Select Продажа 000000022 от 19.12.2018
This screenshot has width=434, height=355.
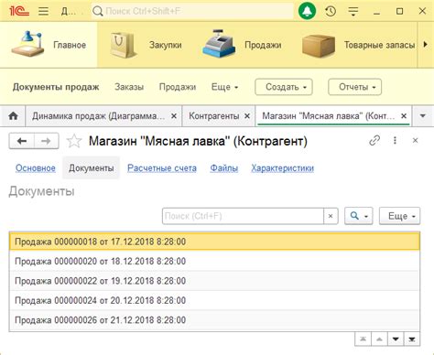pyautogui.click(x=214, y=281)
